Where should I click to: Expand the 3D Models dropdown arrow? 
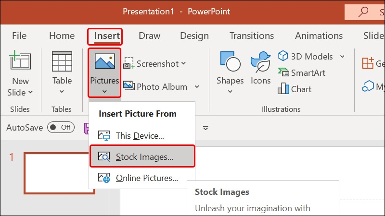point(342,57)
